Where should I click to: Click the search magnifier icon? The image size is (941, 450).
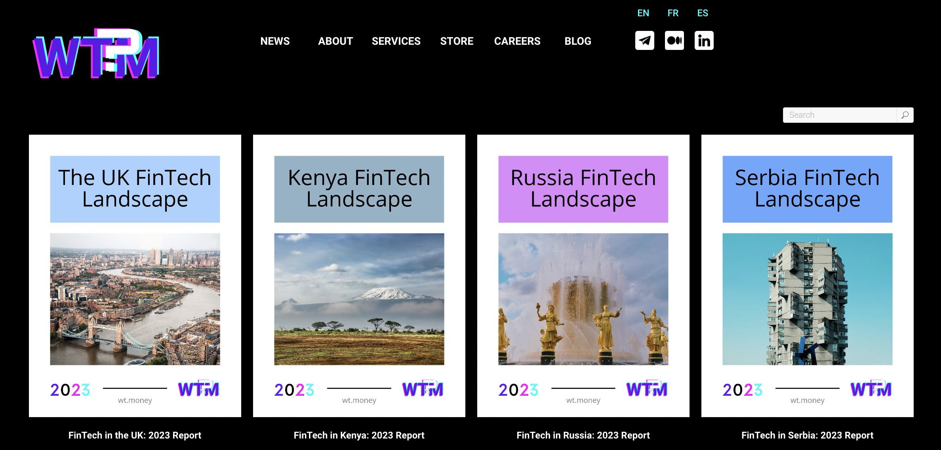point(905,115)
